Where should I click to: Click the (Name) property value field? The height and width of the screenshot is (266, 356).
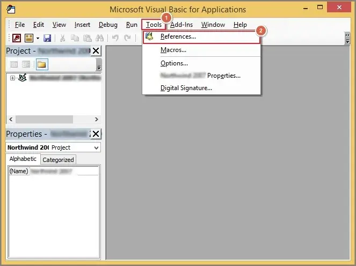coord(64,171)
